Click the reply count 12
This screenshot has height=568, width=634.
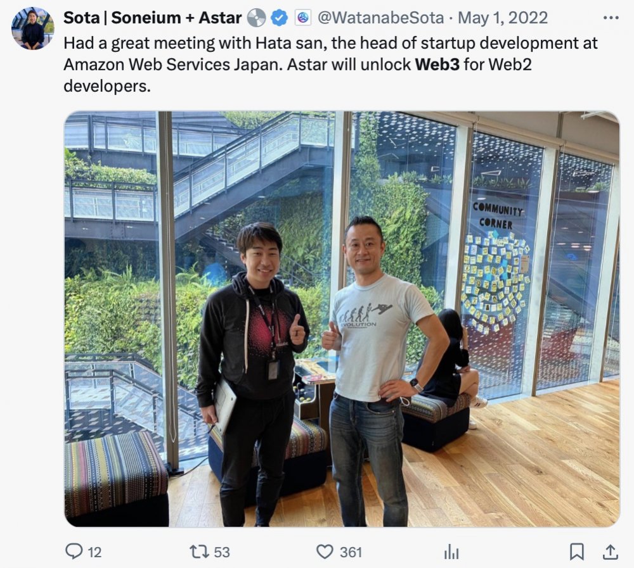(94, 552)
